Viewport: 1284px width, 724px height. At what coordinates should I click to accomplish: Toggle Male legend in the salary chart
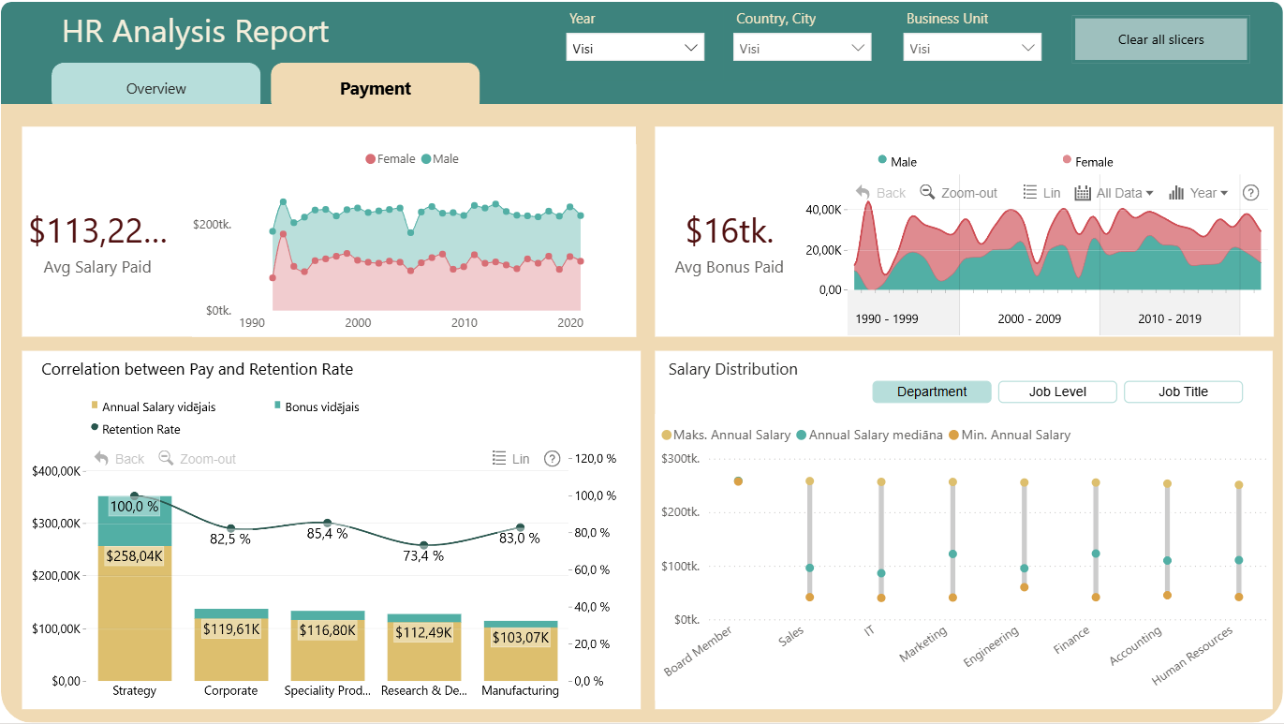(x=440, y=159)
